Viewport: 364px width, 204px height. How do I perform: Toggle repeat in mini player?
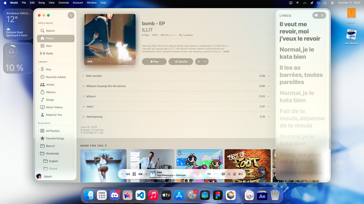tap(146, 174)
